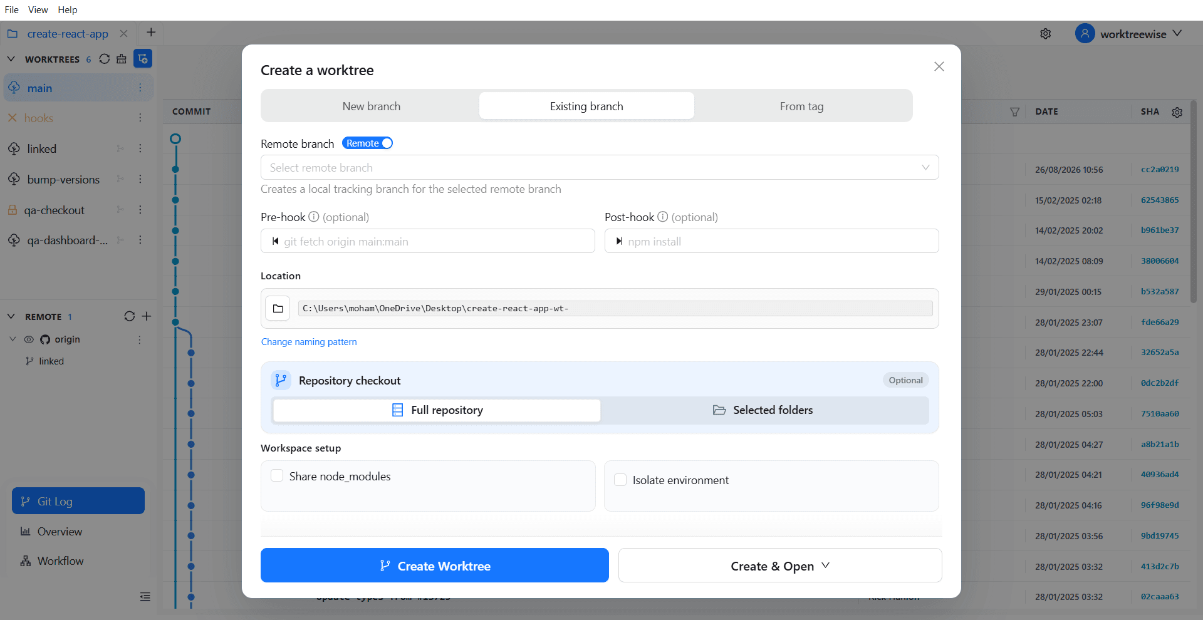
Task: Open the Select remote branch dropdown
Action: click(x=600, y=167)
